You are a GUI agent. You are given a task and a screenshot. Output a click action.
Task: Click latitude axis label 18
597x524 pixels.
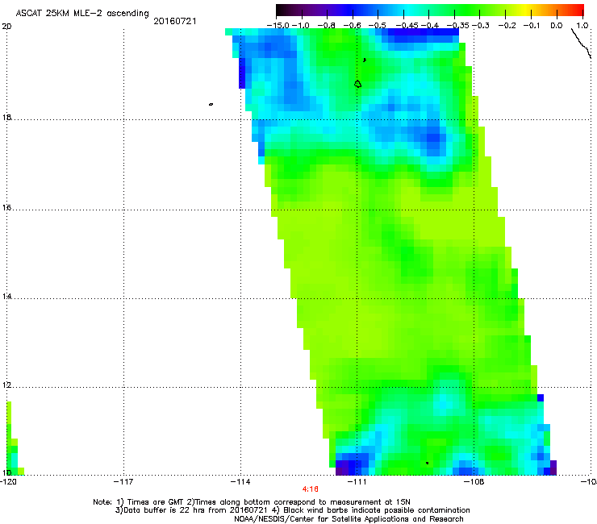pyautogui.click(x=6, y=117)
